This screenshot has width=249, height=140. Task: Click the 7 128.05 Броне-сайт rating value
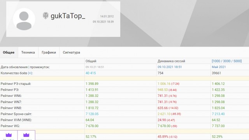point(92,114)
